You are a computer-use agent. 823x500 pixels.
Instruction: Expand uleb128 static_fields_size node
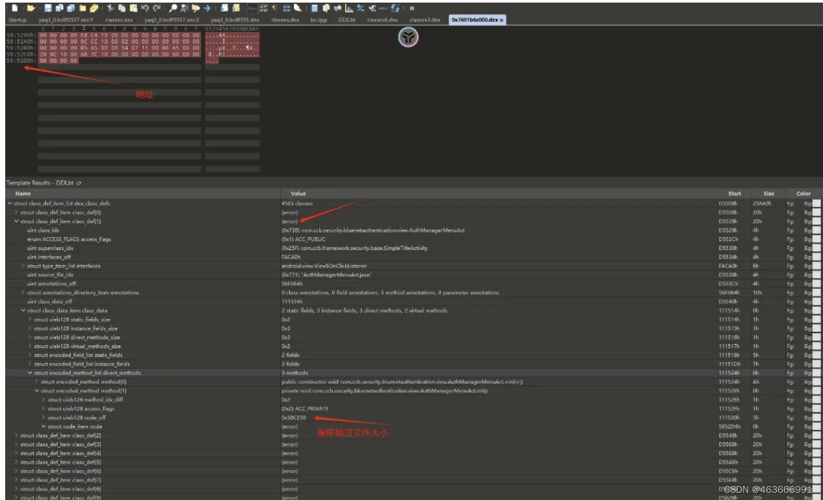click(30, 319)
